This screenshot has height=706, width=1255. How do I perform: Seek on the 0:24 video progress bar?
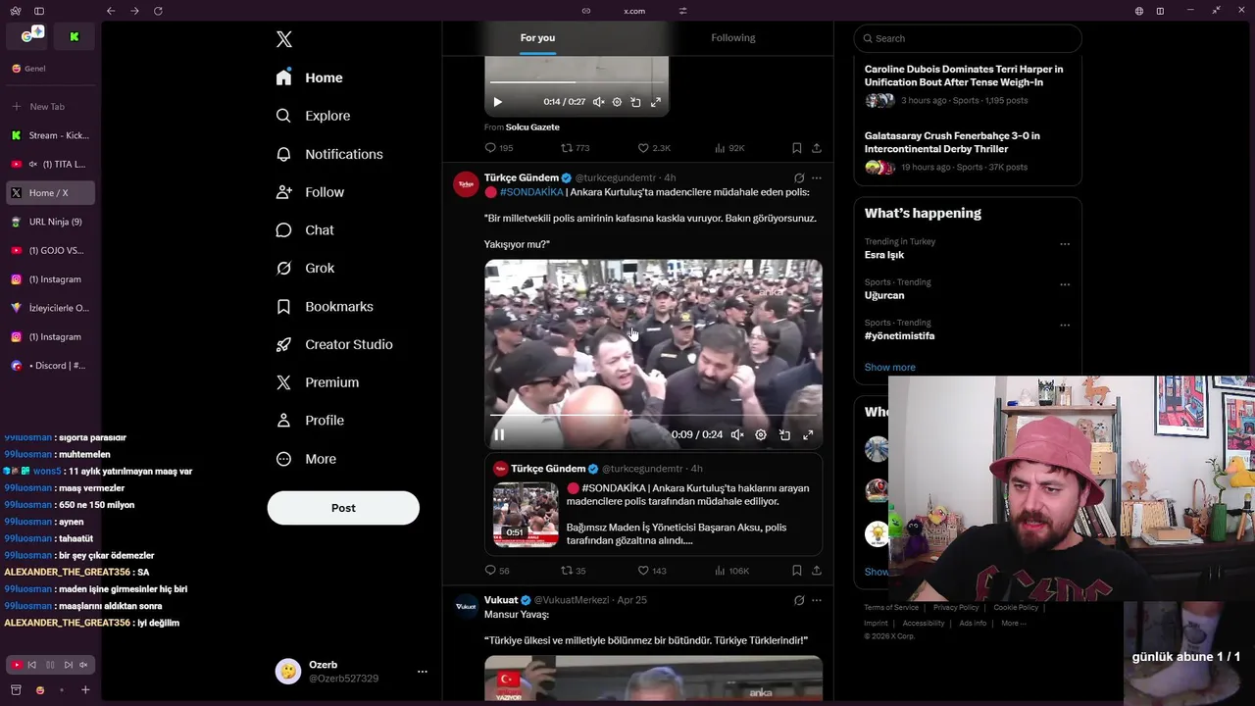tap(653, 416)
